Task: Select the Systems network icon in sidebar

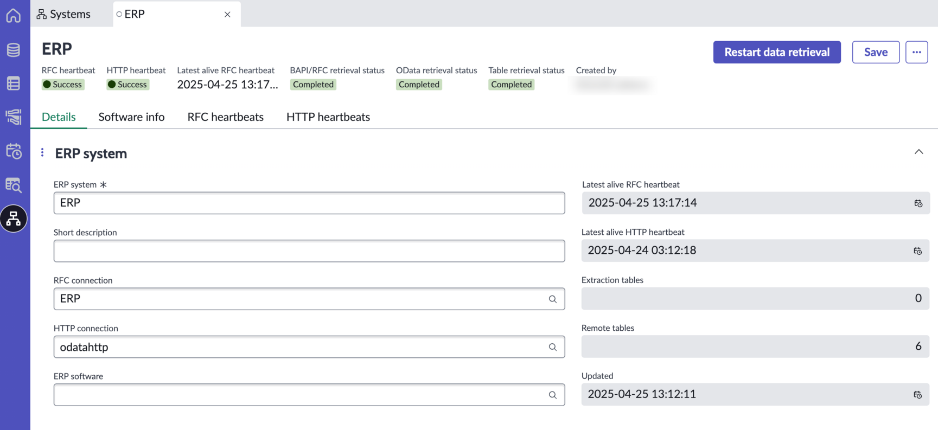Action: coord(14,219)
